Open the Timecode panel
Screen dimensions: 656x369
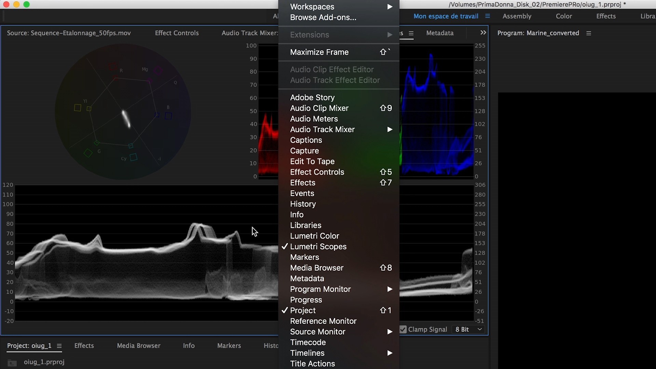point(339,342)
